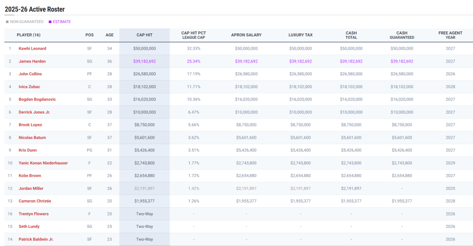Open Trentyn Flowers two-way player link

(x=34, y=214)
